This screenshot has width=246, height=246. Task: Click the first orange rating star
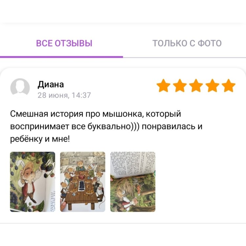click(x=163, y=86)
